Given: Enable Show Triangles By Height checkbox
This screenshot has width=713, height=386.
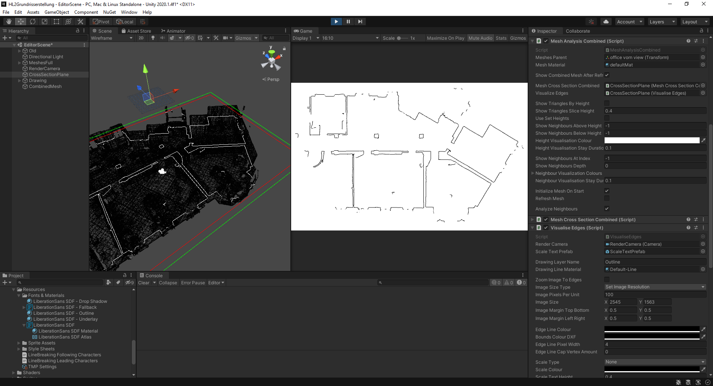Looking at the screenshot, I should (x=606, y=103).
